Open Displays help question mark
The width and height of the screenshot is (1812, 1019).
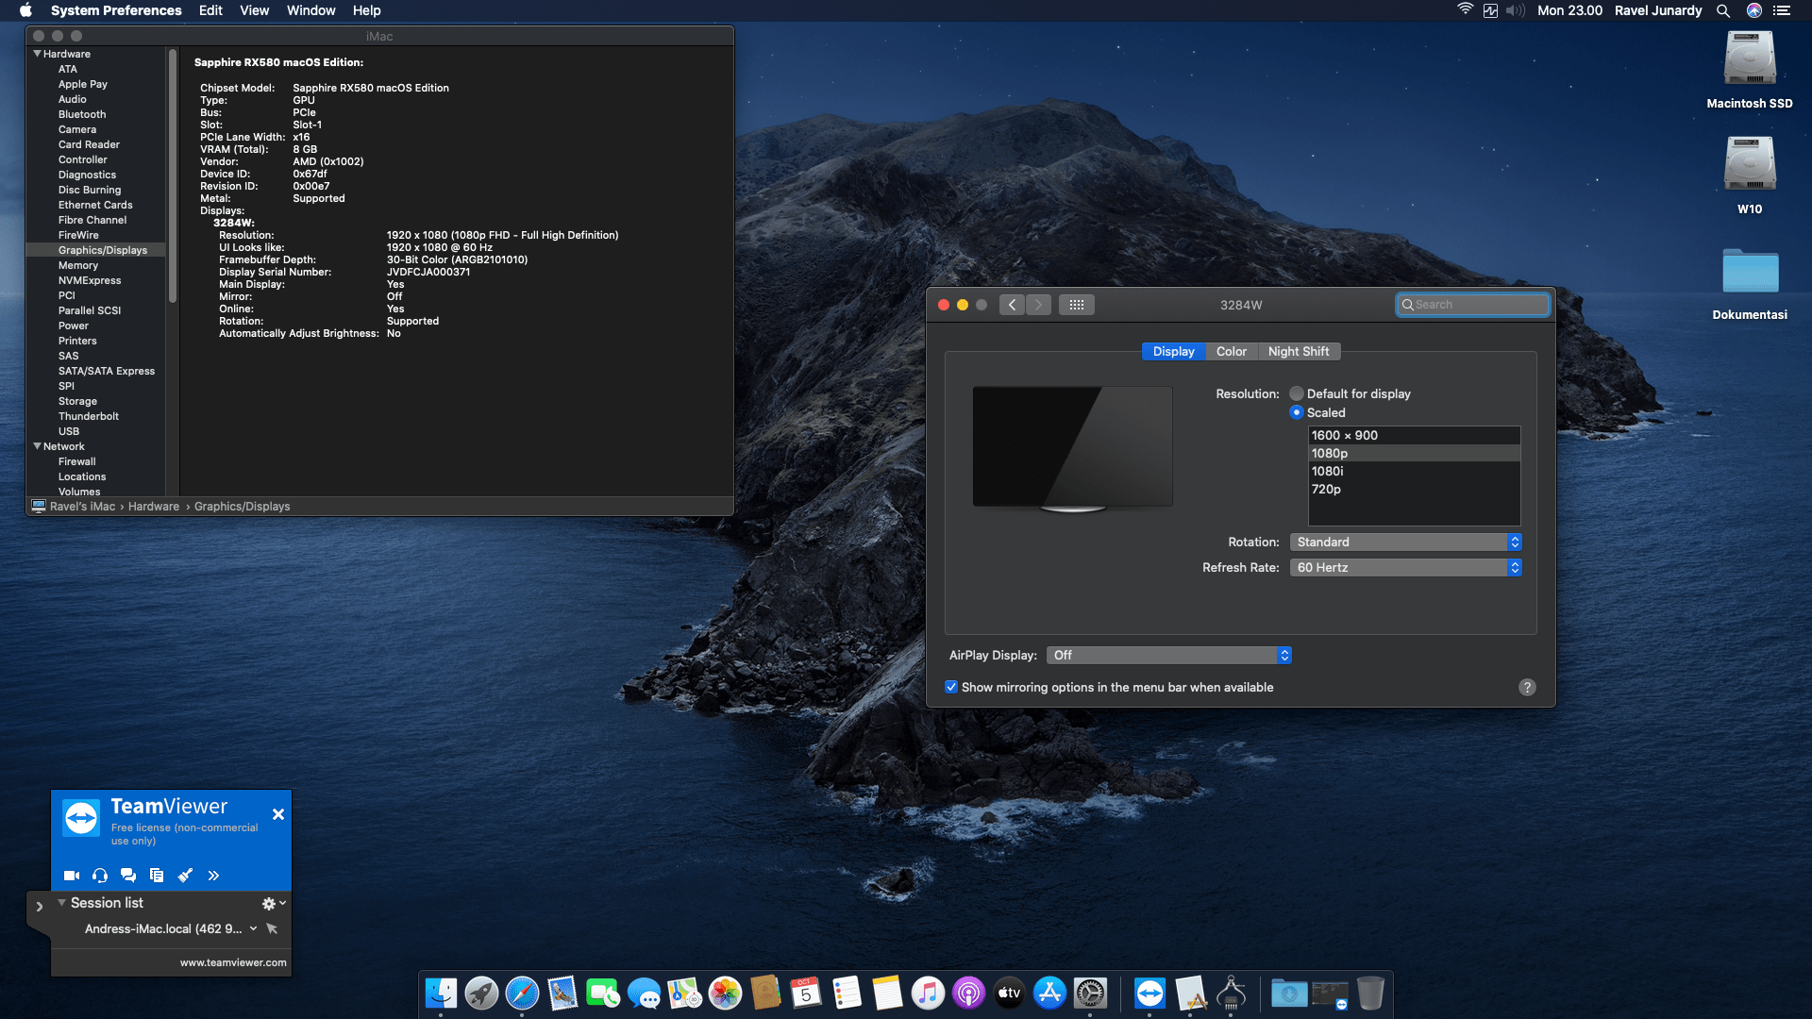[1527, 687]
